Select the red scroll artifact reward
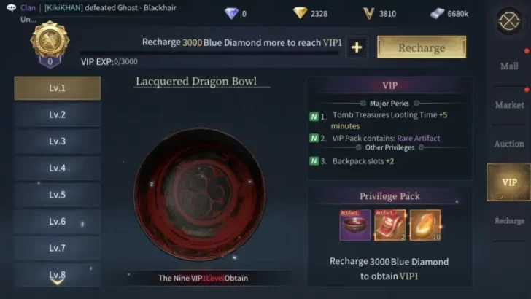The width and height of the screenshot is (531, 299). pyautogui.click(x=389, y=225)
